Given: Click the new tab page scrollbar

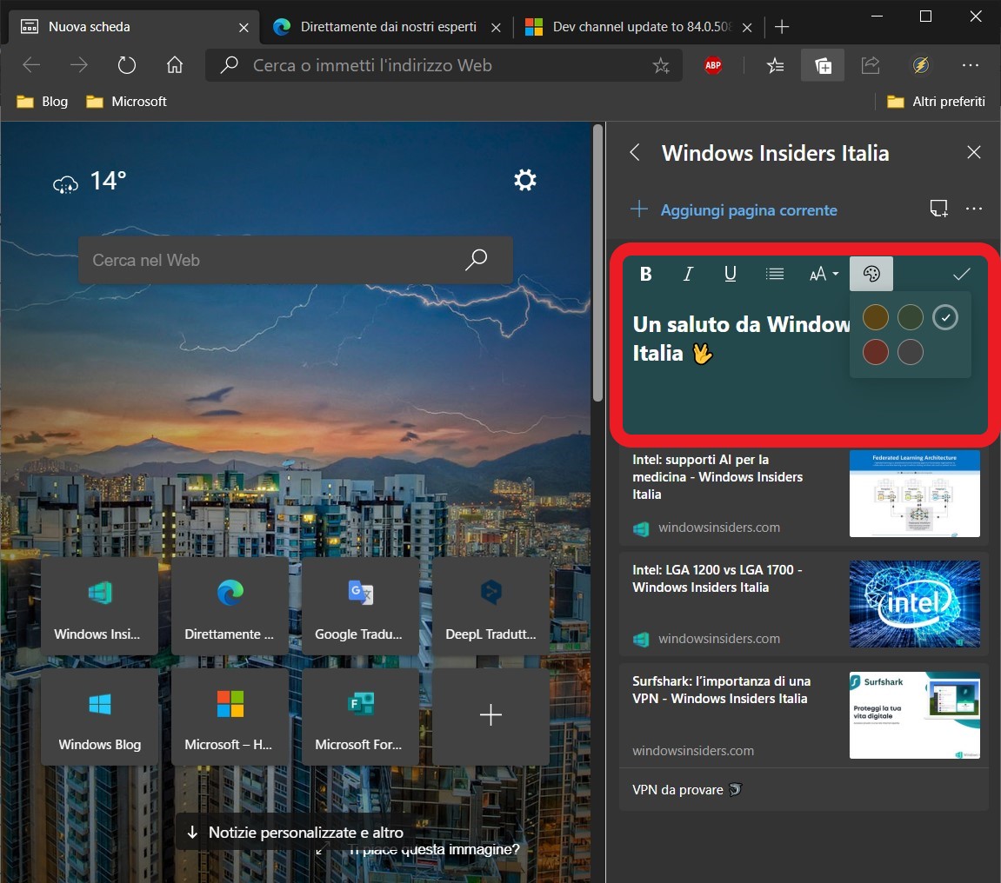Looking at the screenshot, I should click(x=597, y=262).
